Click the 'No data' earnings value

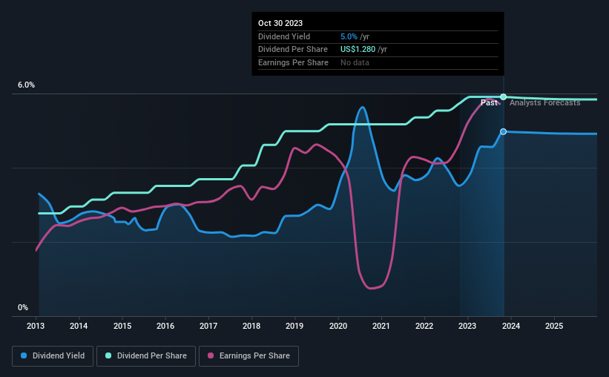[x=355, y=62]
